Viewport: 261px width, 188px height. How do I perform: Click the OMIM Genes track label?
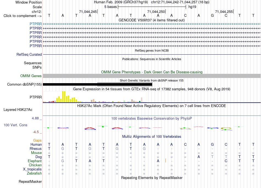pos(31,76)
